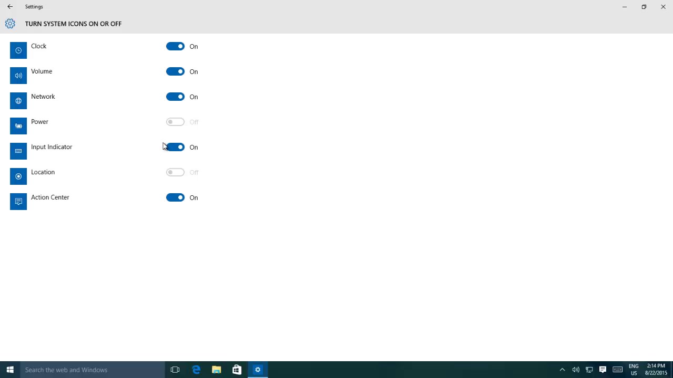673x378 pixels.
Task: Open Task View from the taskbar
Action: point(175,370)
